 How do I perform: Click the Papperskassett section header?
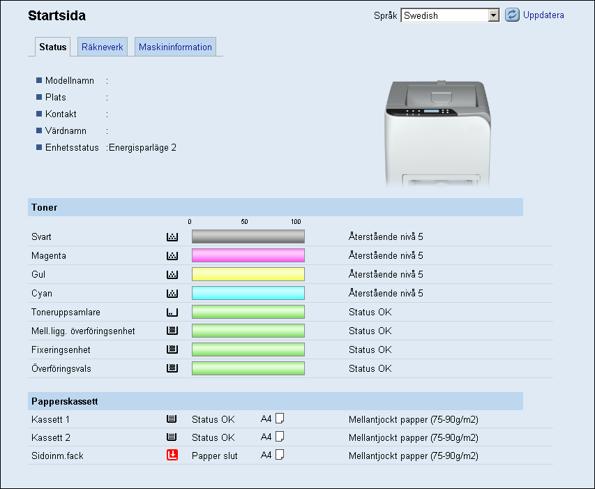pos(276,401)
